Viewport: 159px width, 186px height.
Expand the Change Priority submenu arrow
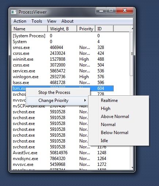85,100
